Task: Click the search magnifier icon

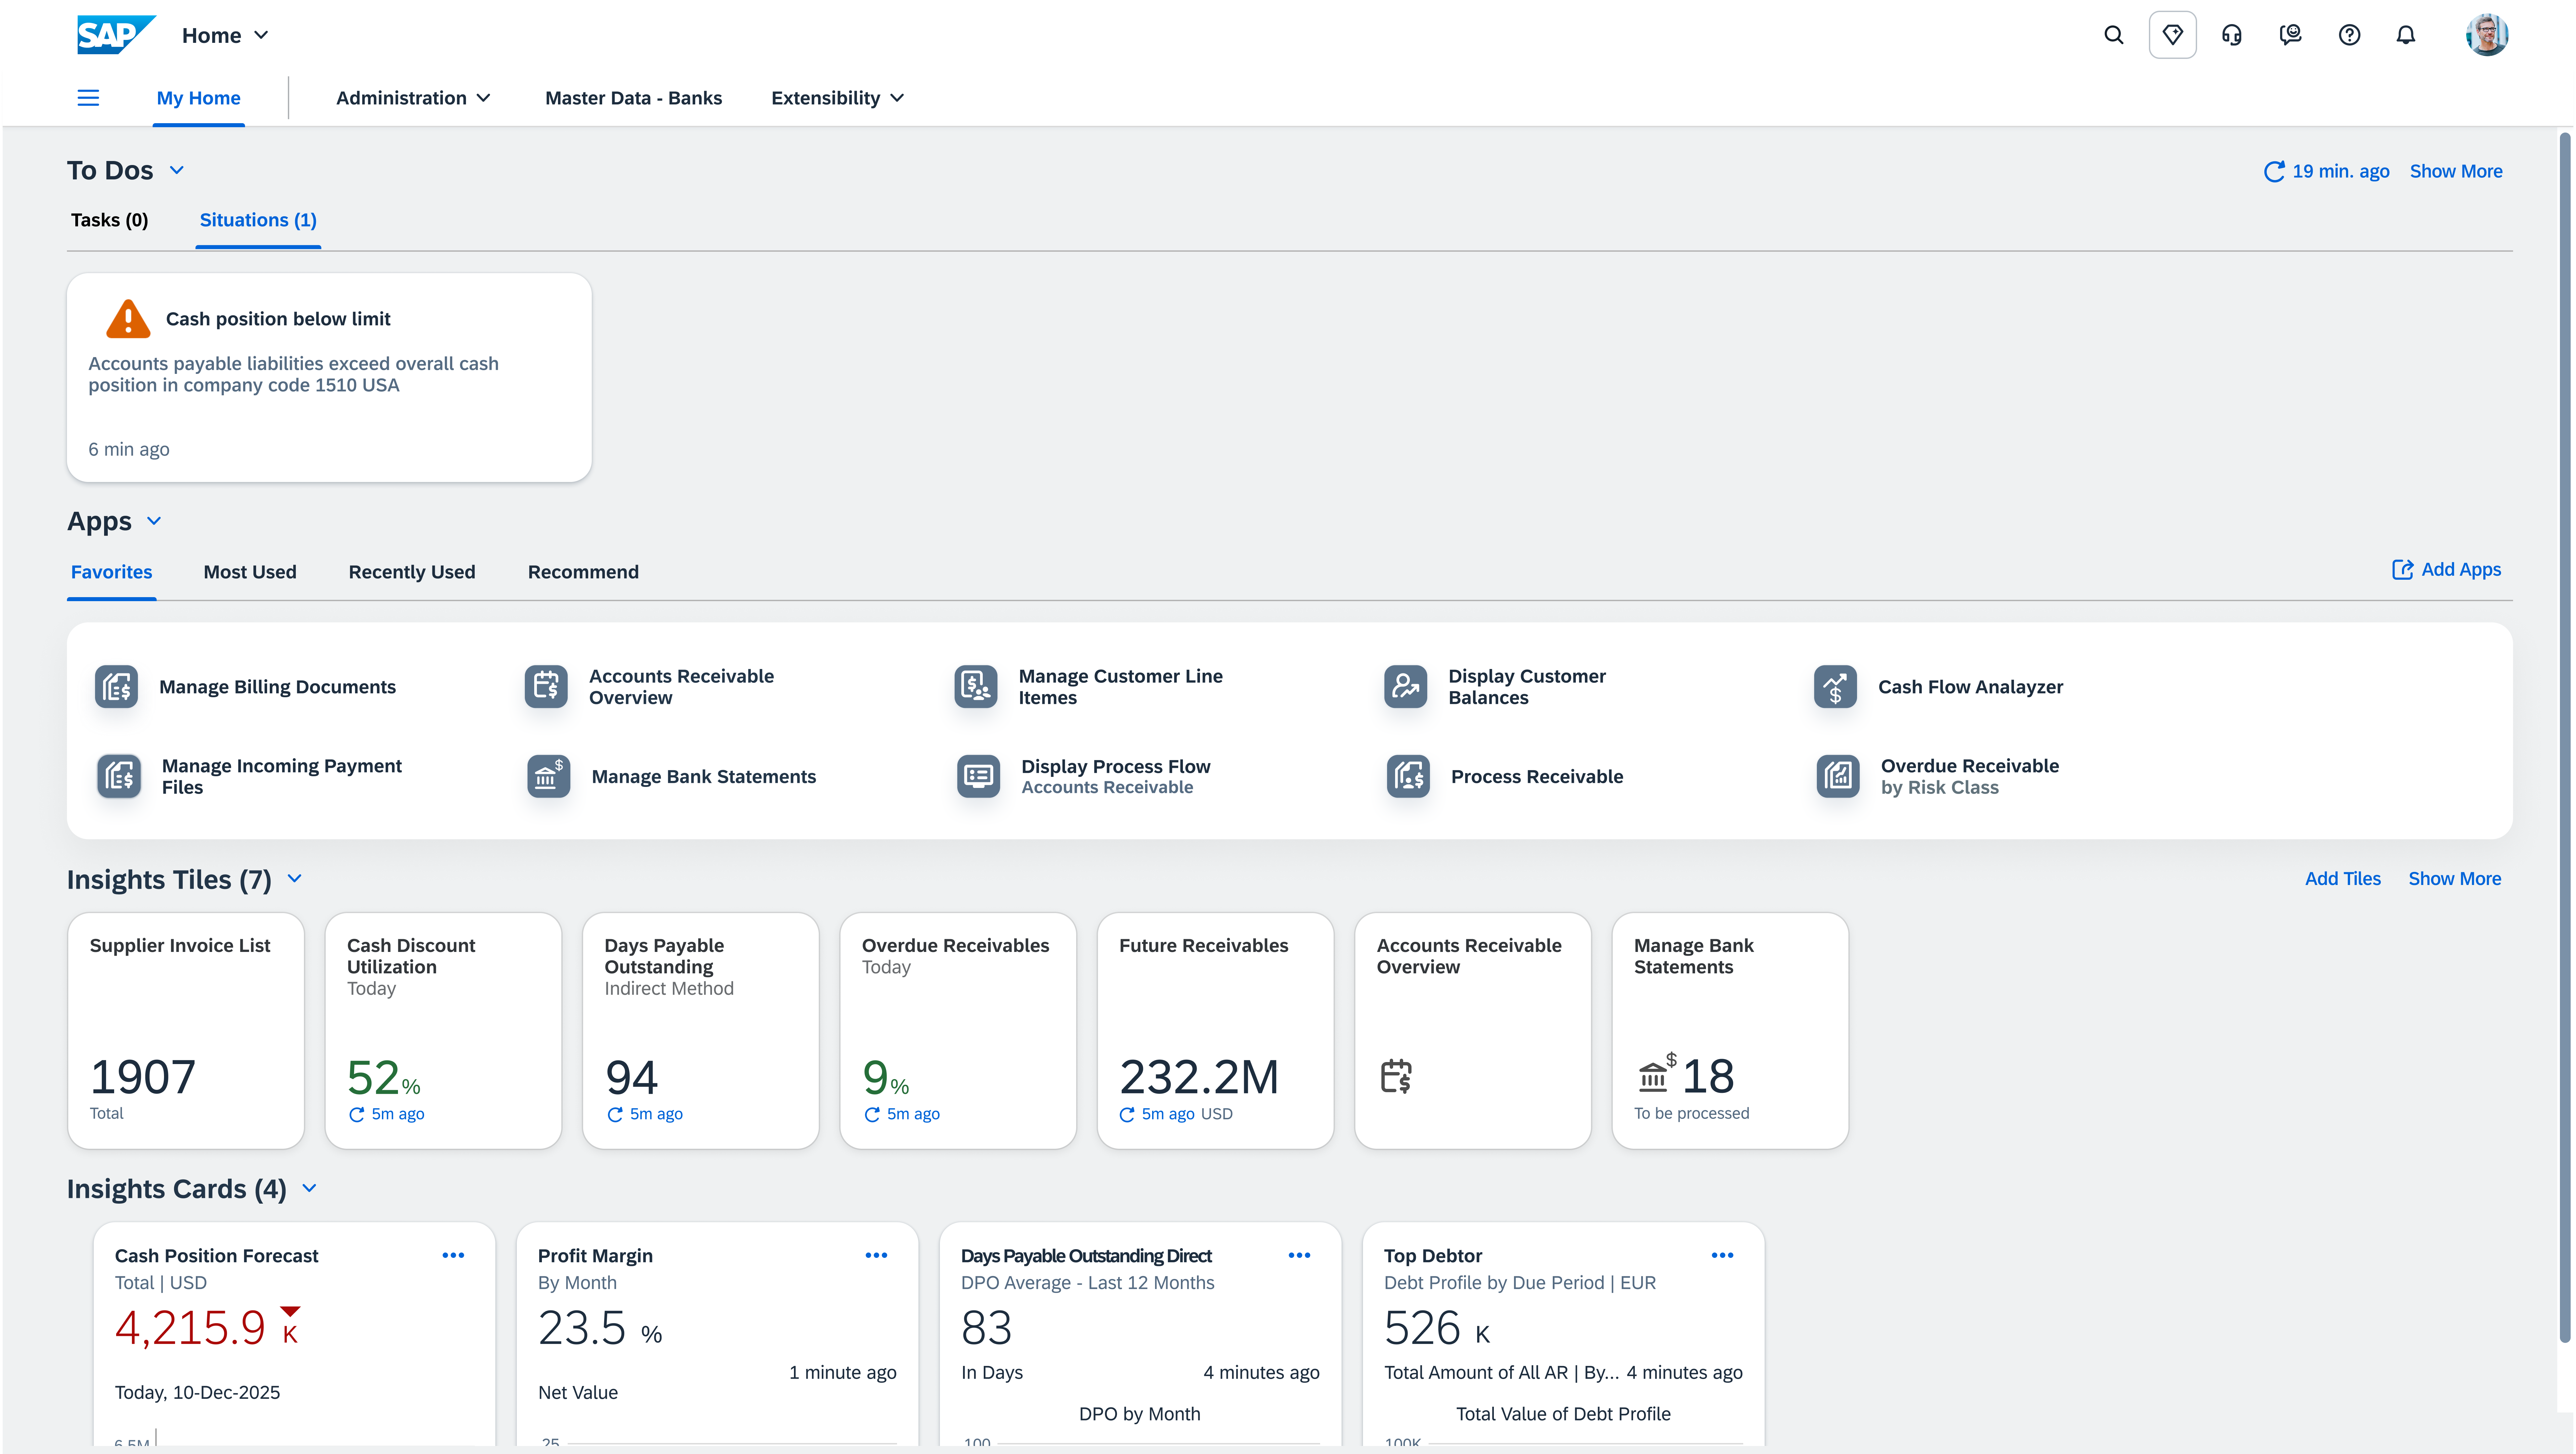Action: pyautogui.click(x=2113, y=35)
